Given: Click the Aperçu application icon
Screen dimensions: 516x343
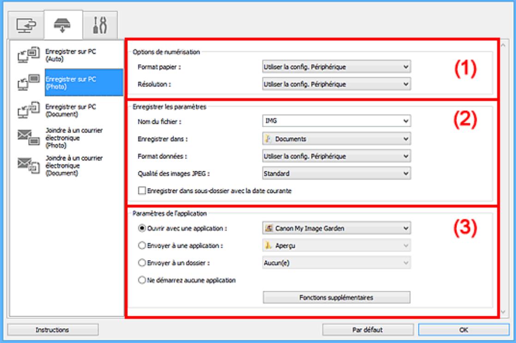Looking at the screenshot, I should tap(268, 245).
